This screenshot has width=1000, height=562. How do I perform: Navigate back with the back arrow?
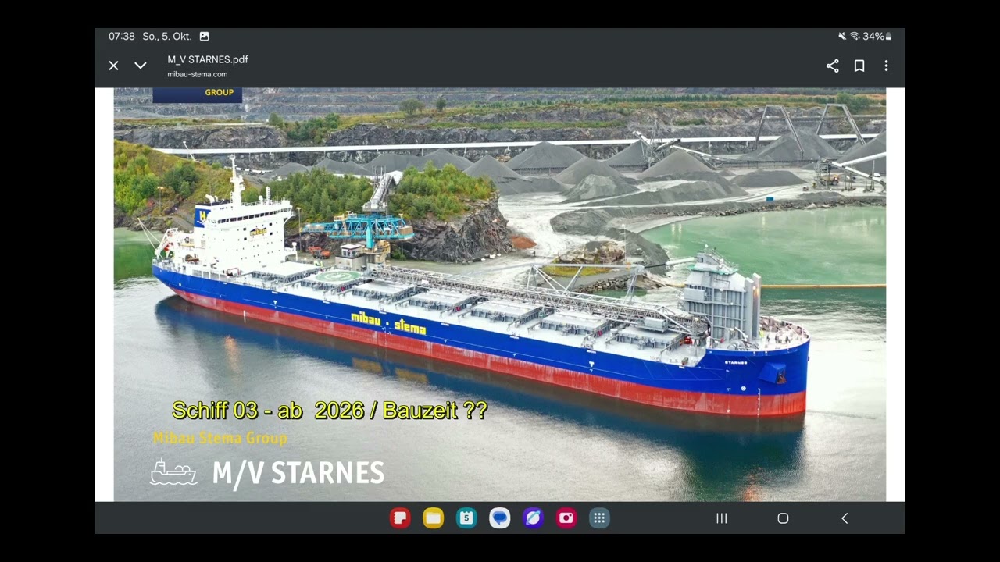point(845,518)
